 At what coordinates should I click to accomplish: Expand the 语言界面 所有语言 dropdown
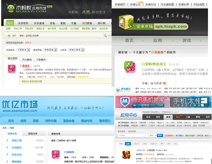click(50, 50)
